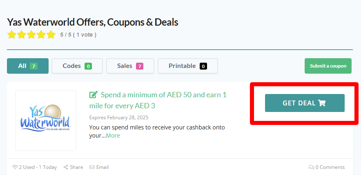Open the 0 Comments link
The image size is (361, 175).
click(330, 167)
